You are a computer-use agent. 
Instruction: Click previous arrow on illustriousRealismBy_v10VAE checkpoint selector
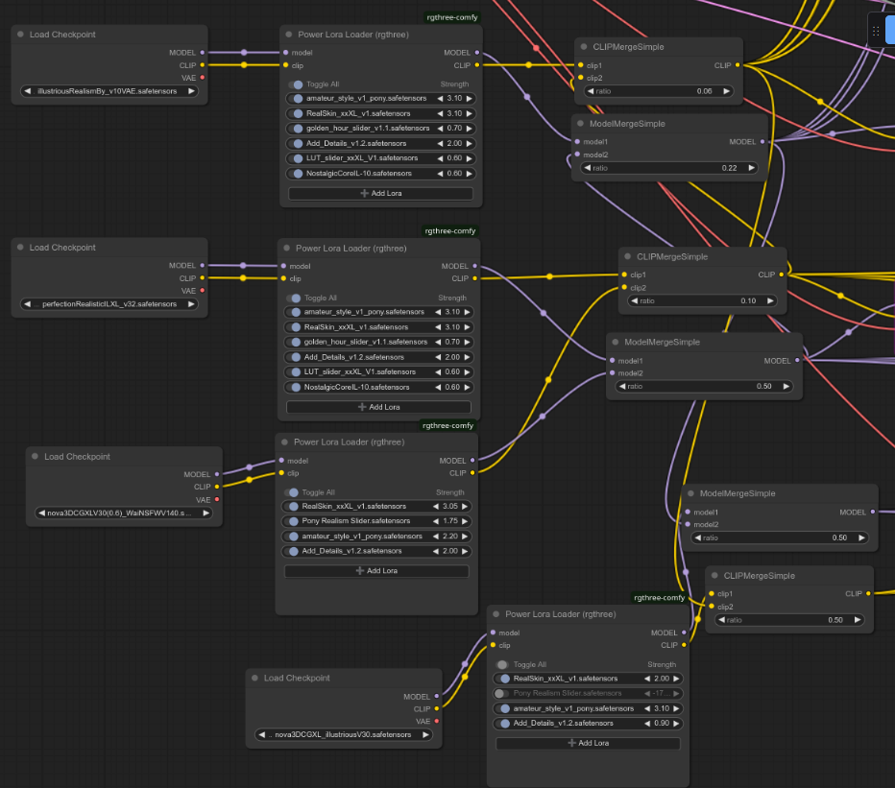tap(28, 91)
